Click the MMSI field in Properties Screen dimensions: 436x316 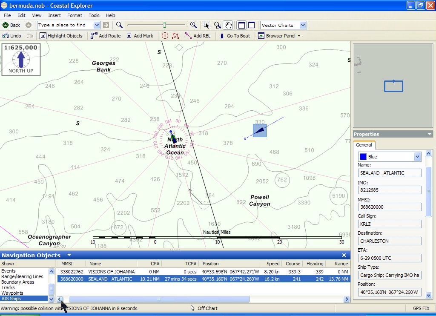click(389, 207)
